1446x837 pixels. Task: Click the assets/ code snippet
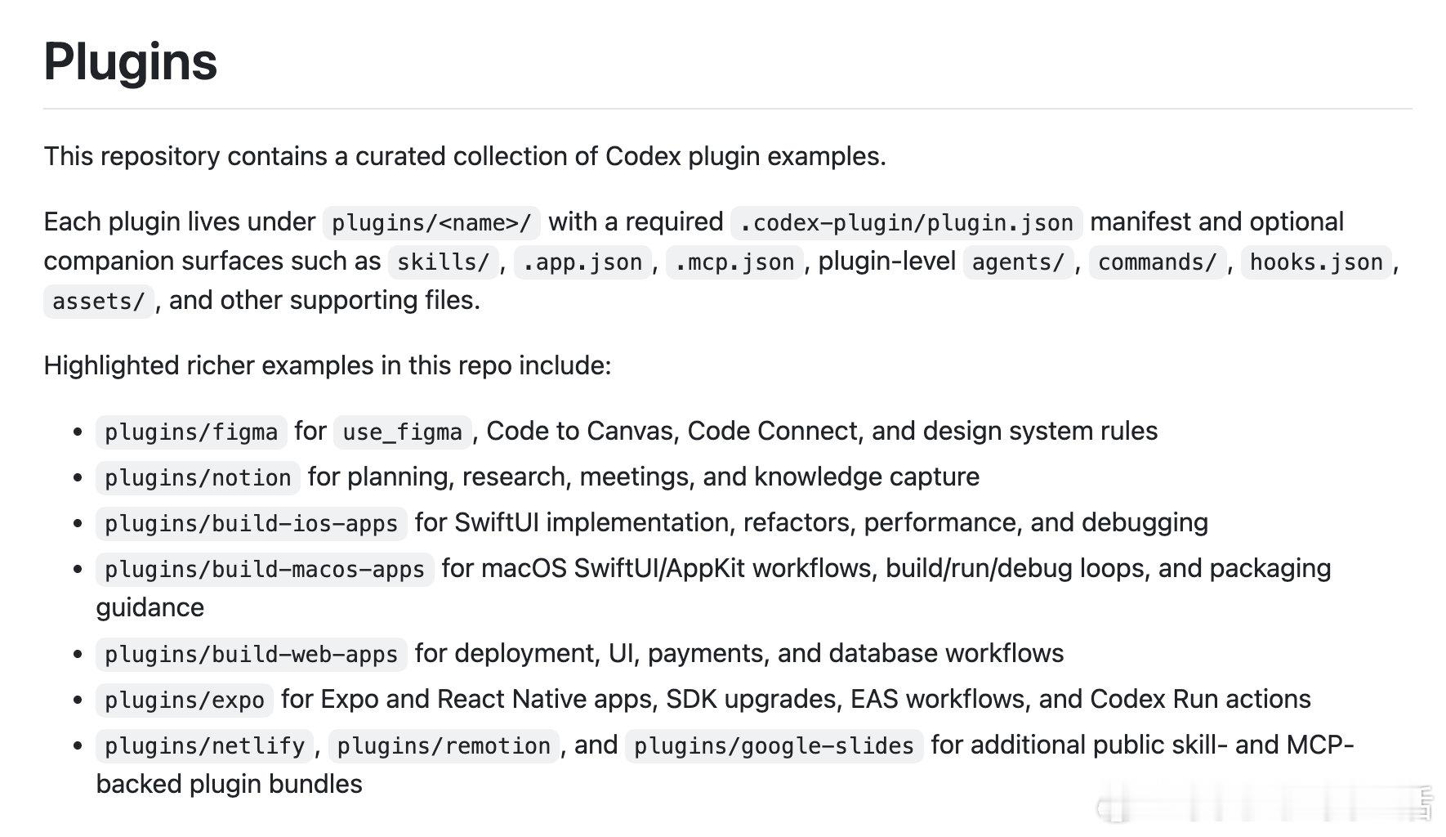[x=98, y=301]
